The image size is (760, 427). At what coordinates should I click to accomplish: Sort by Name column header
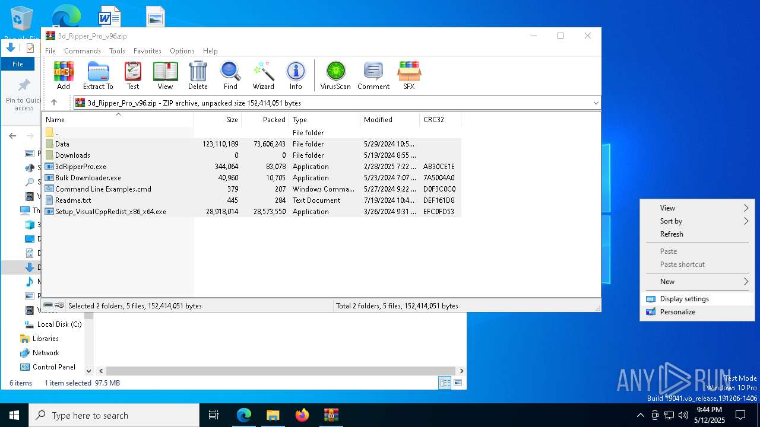tap(118, 119)
